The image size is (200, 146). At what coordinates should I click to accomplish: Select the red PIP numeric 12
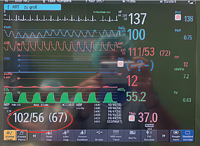click(132, 81)
